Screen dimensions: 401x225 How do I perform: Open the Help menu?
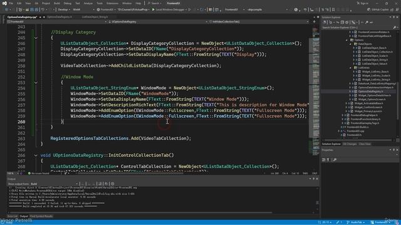click(138, 3)
